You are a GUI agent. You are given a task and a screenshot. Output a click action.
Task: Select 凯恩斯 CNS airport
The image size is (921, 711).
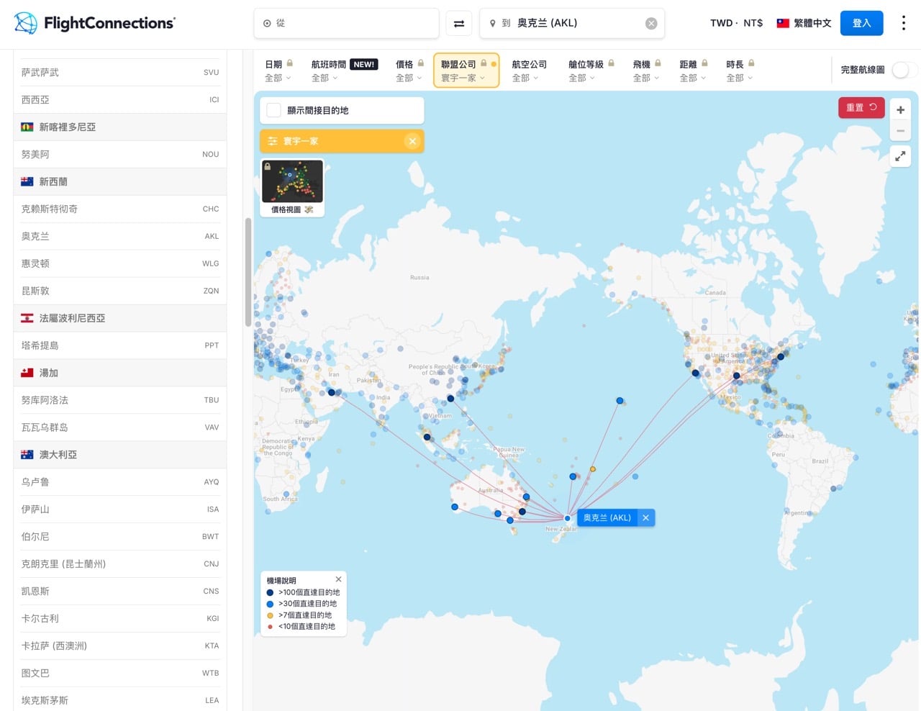click(x=120, y=591)
